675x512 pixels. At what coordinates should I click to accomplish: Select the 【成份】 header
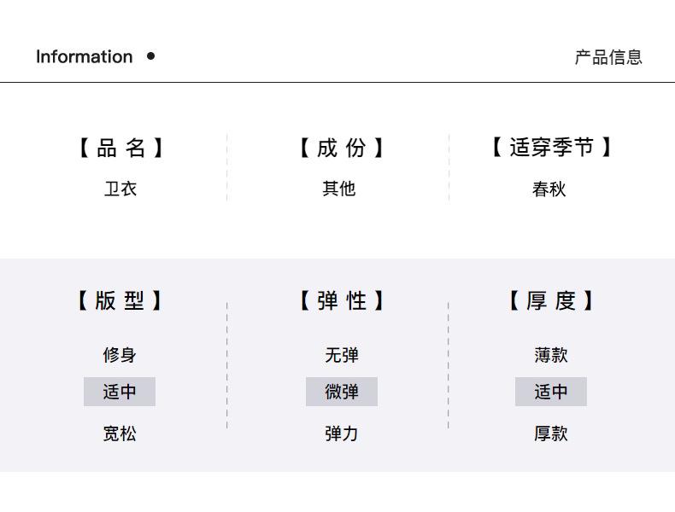(x=341, y=148)
